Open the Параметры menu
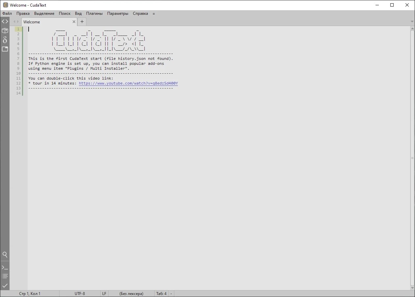 118,13
